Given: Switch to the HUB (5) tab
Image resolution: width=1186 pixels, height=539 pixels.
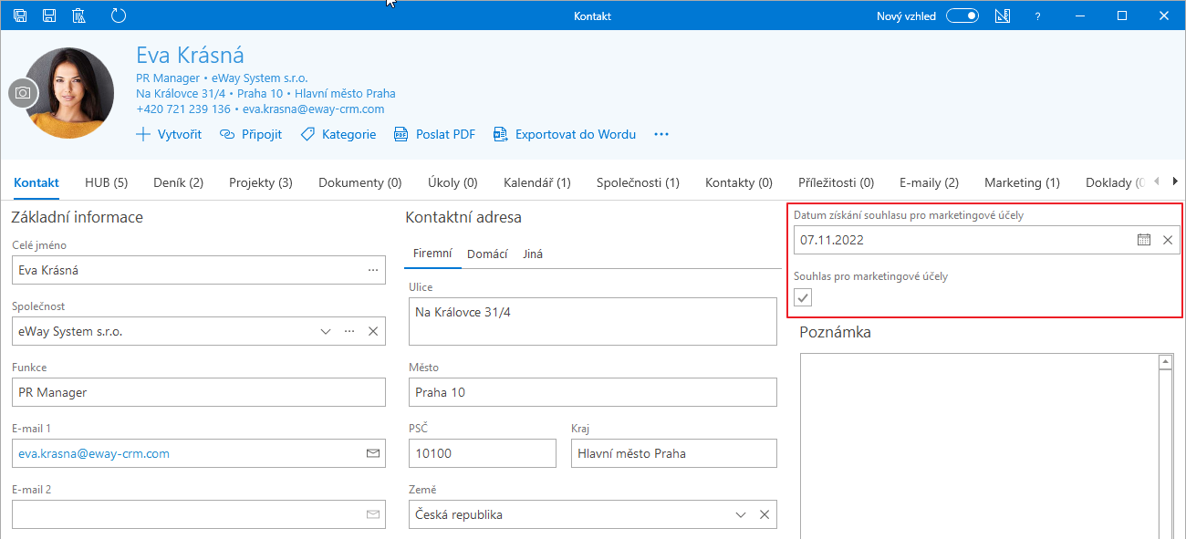Looking at the screenshot, I should (106, 182).
